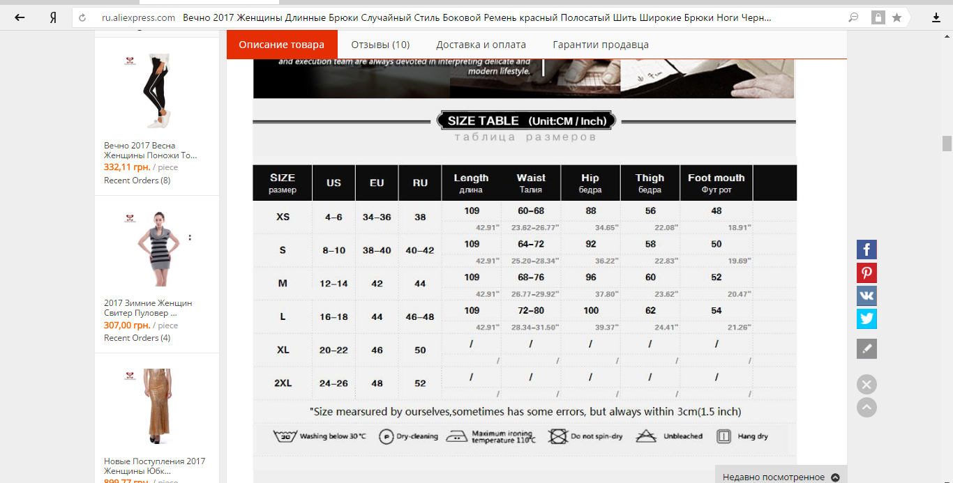Click Recent Orders (4) text
953x483 pixels.
click(137, 338)
